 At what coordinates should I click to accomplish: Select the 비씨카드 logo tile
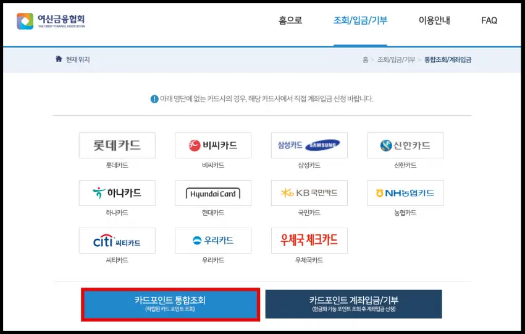(x=213, y=145)
